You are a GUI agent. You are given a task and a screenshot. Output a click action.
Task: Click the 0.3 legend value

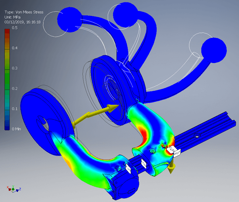(15, 68)
